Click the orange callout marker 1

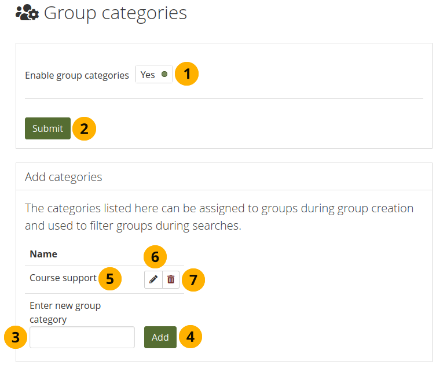coord(187,75)
